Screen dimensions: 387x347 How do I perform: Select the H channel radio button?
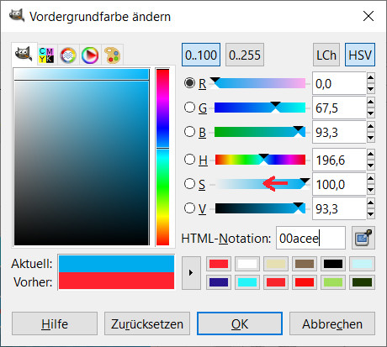click(190, 160)
